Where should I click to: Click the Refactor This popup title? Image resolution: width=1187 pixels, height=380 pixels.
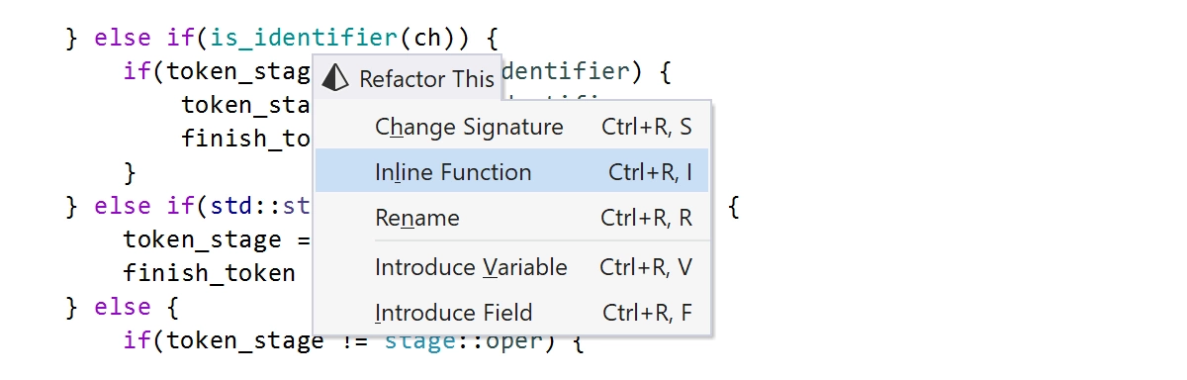tap(427, 78)
